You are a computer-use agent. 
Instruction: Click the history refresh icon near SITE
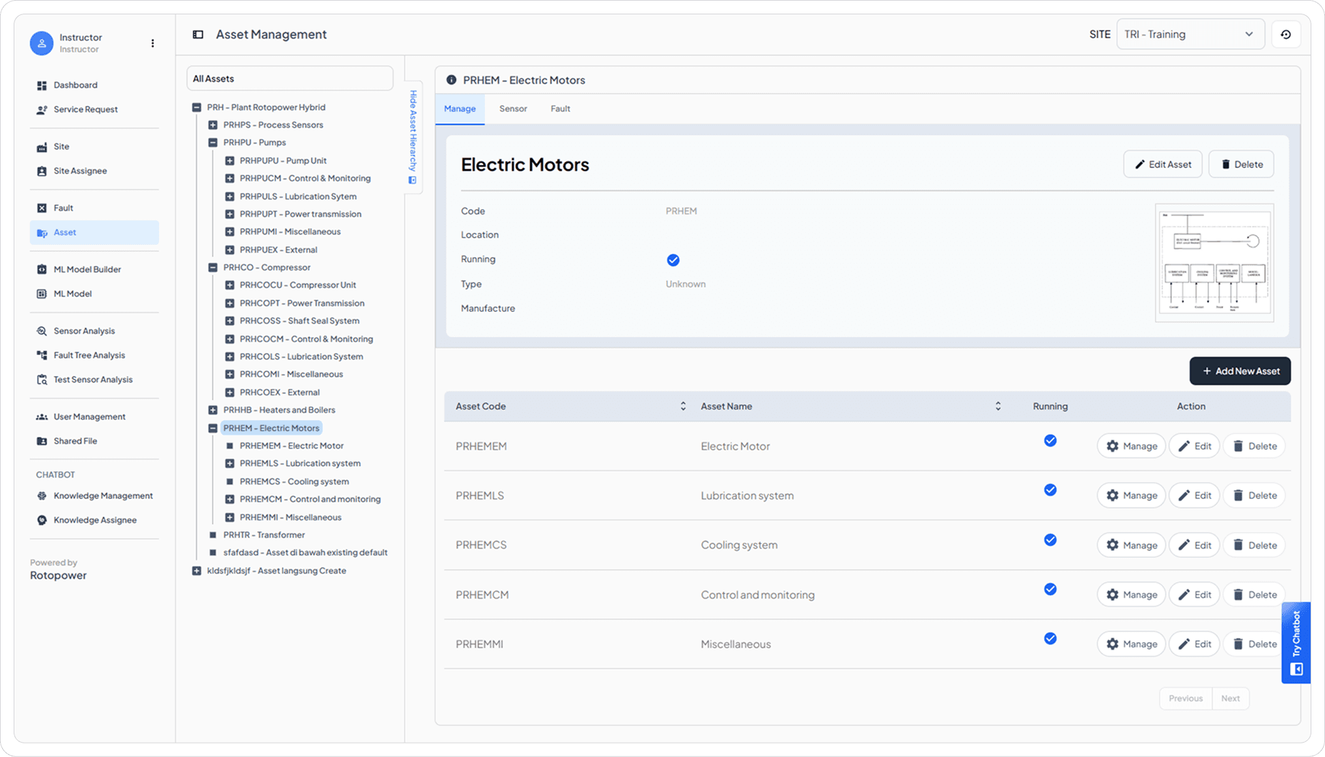(1285, 34)
